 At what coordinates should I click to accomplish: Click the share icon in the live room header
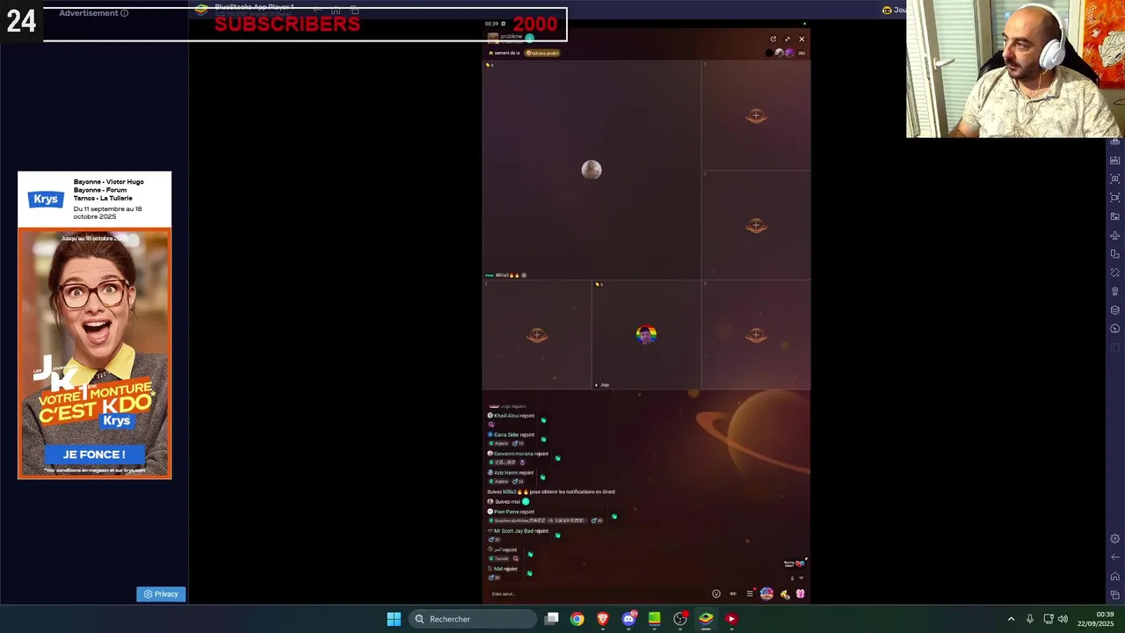click(x=773, y=39)
